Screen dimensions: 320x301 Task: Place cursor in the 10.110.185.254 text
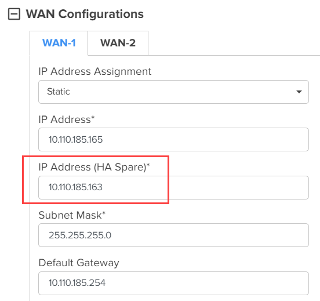click(x=77, y=283)
